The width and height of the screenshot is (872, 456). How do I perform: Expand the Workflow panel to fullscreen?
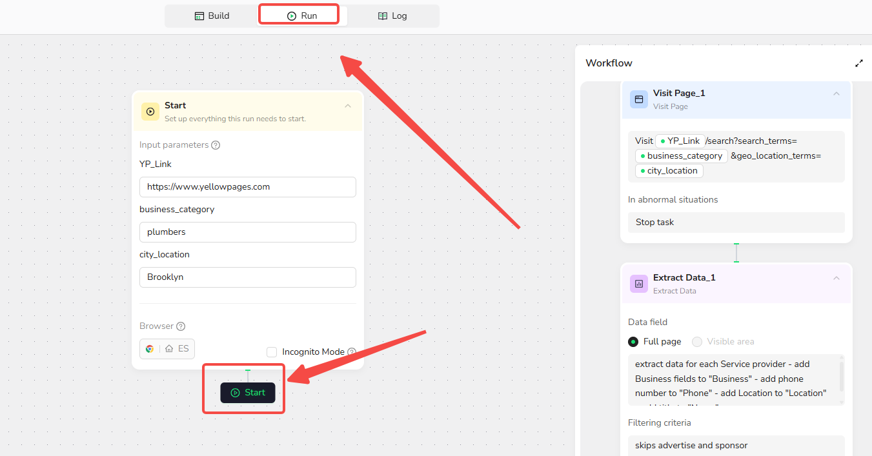tap(859, 63)
